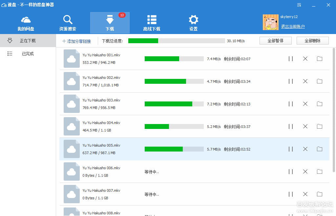This screenshot has width=336, height=216.
Task: Select file name Yu Yu Hakusho 008.mkv
Action: pos(101,213)
